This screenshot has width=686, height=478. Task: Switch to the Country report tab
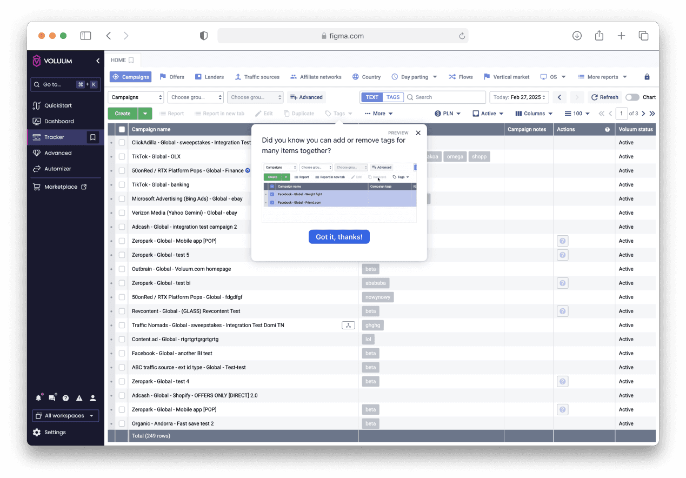367,77
